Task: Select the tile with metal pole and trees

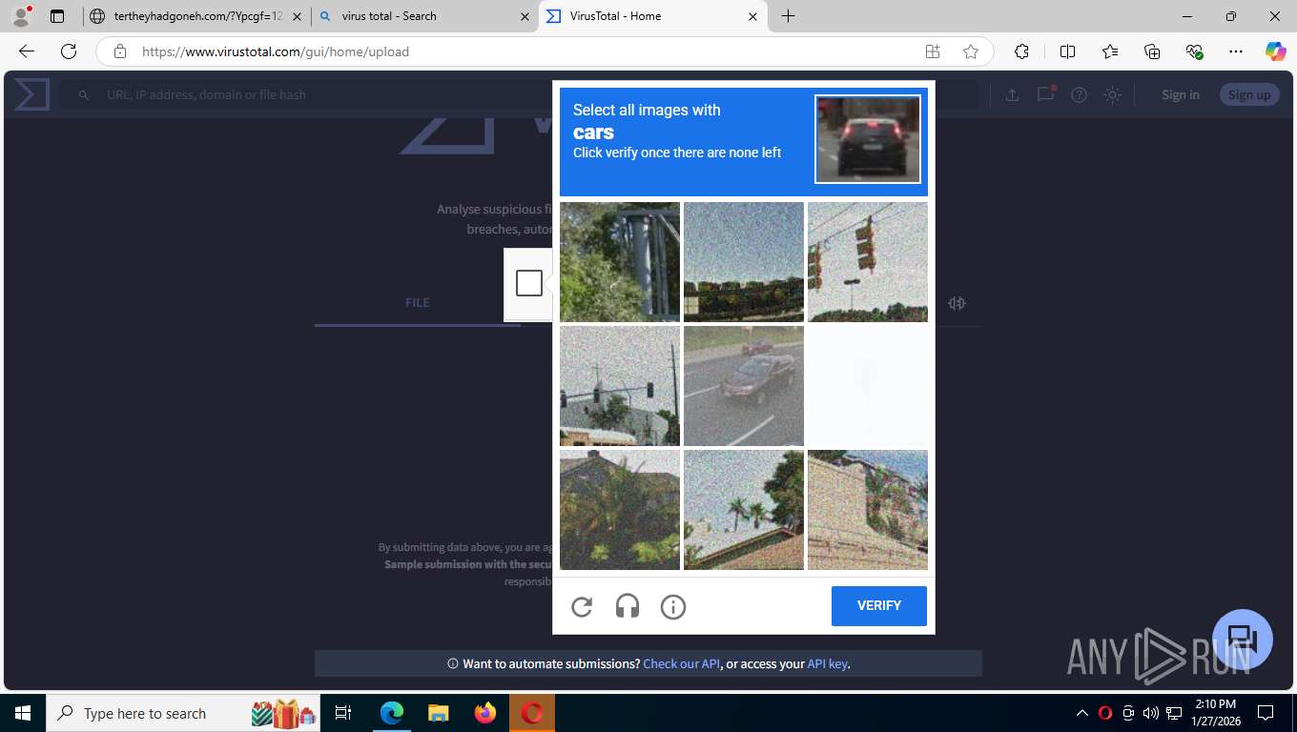Action: [620, 262]
